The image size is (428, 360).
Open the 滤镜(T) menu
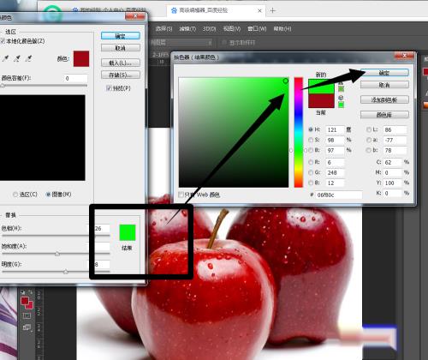pyautogui.click(x=187, y=28)
